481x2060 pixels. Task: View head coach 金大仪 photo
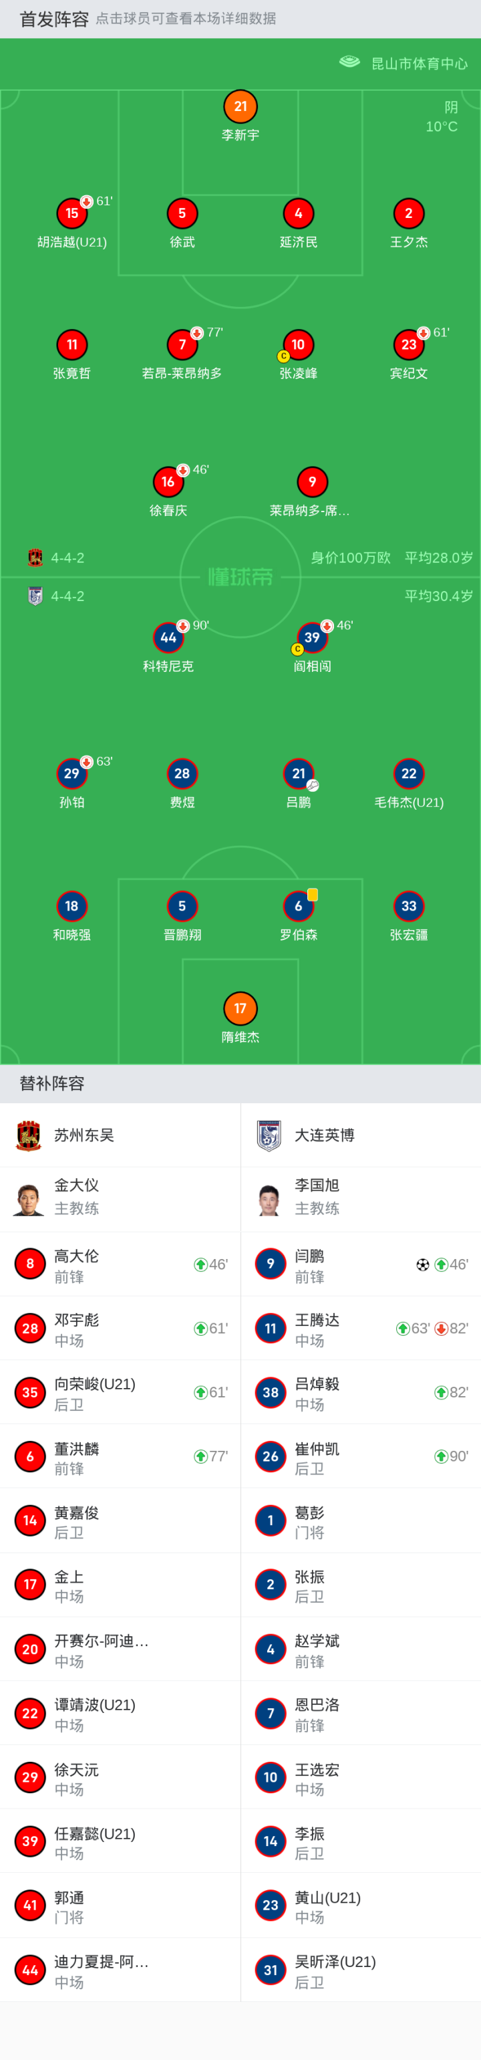[x=29, y=1199]
